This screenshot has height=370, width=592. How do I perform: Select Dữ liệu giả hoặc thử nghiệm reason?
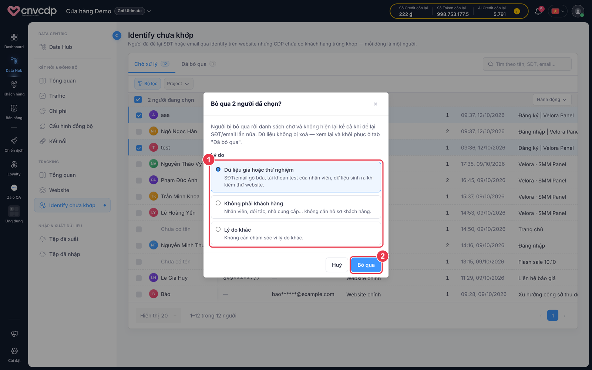pos(296,177)
